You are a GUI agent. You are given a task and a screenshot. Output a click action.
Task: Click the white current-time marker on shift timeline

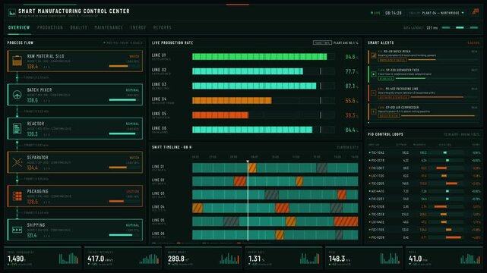248,200
